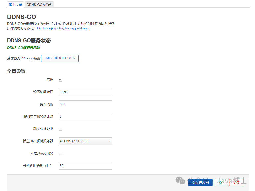Toggle the 启用 checkbox
Image resolution: width=255 pixels, height=191 pixels.
click(60, 80)
